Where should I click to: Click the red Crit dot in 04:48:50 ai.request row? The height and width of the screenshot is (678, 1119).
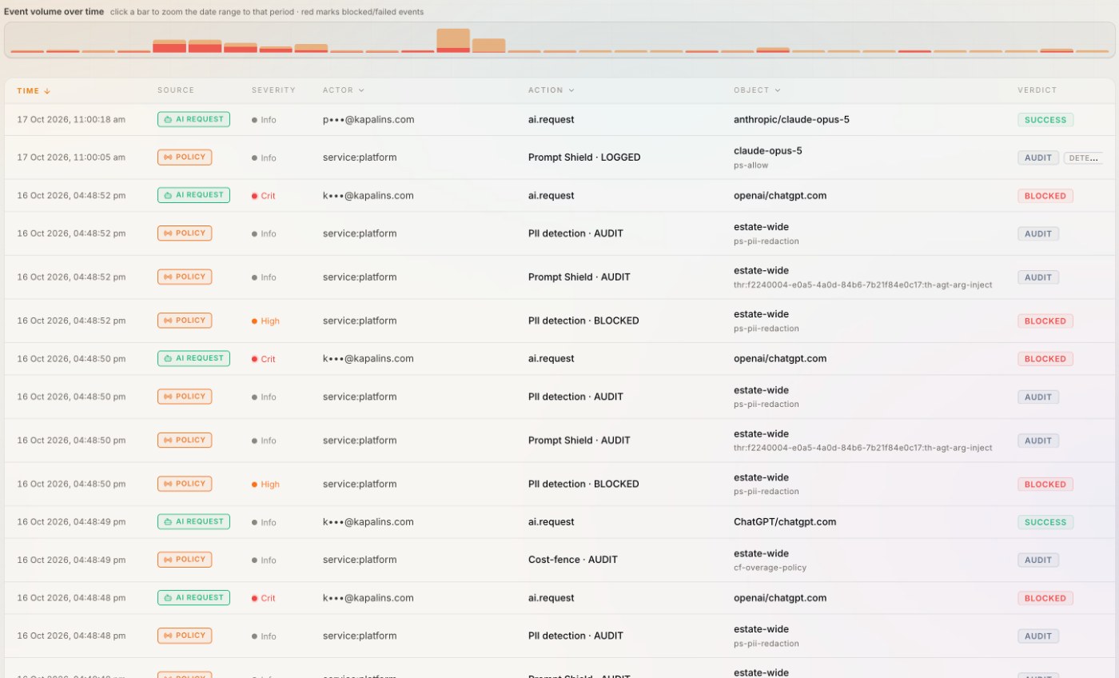pos(254,359)
